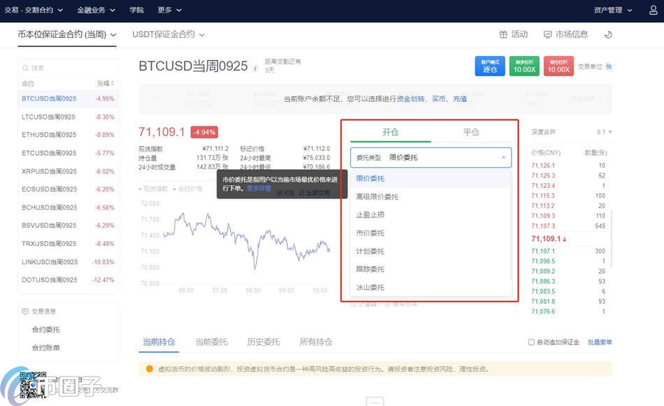Click the search magnifier icon in contract list
Viewport: 664px width, 406px height.
pyautogui.click(x=25, y=68)
